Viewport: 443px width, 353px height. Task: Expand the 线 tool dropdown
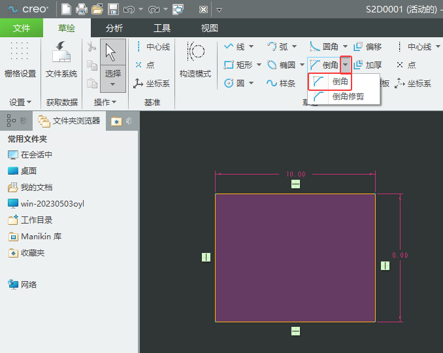(x=251, y=46)
